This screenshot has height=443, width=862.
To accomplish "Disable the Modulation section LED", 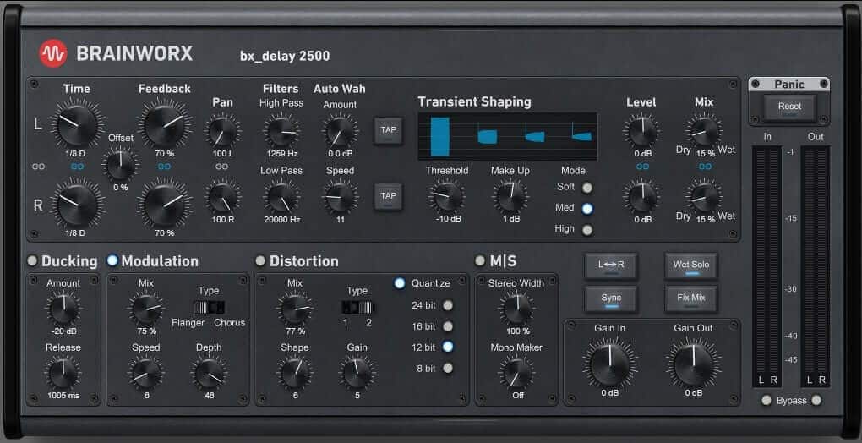I will click(112, 260).
